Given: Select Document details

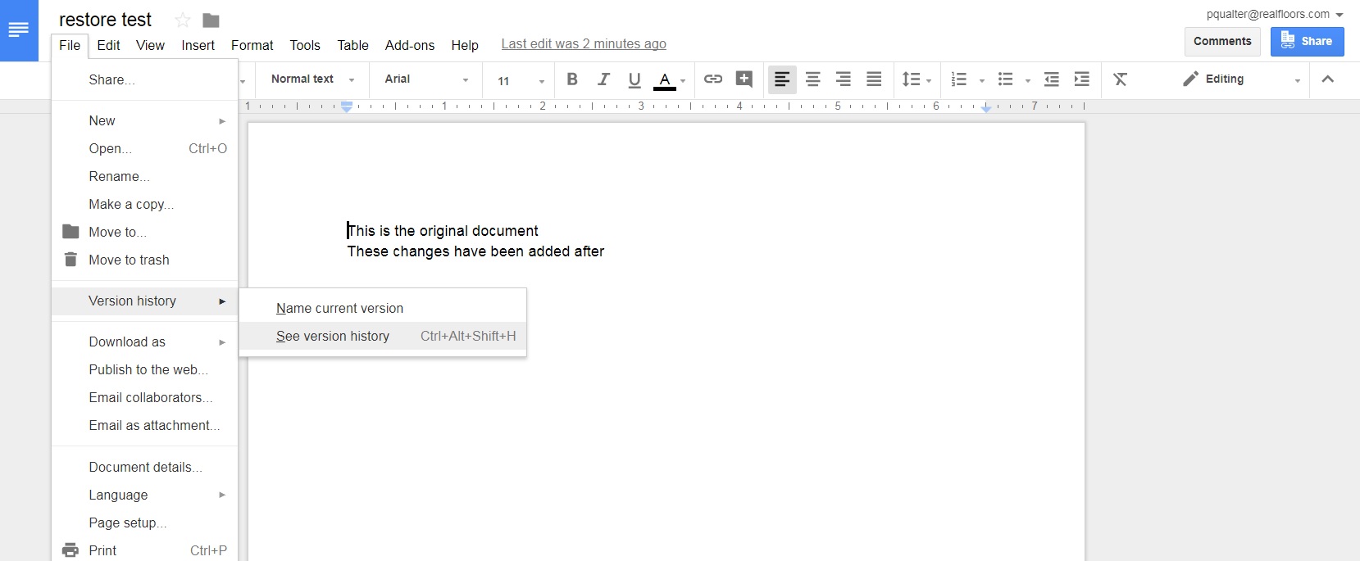Looking at the screenshot, I should 144,467.
